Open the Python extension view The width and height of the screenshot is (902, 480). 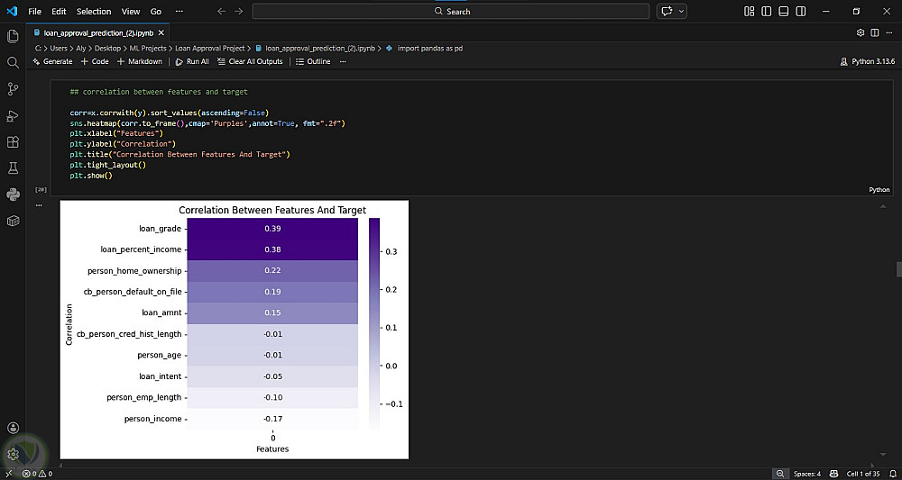click(13, 195)
